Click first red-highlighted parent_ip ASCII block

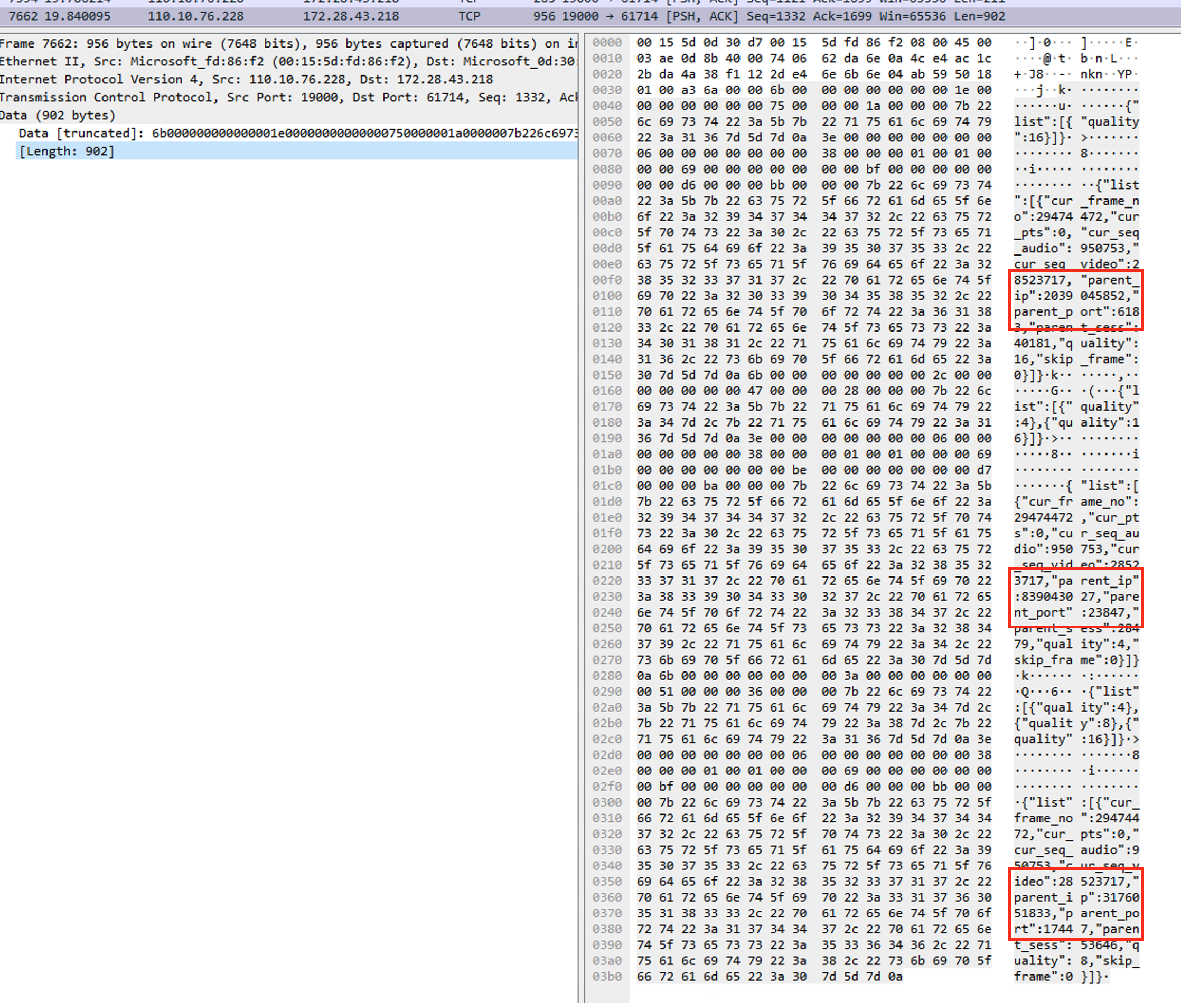tap(1075, 300)
